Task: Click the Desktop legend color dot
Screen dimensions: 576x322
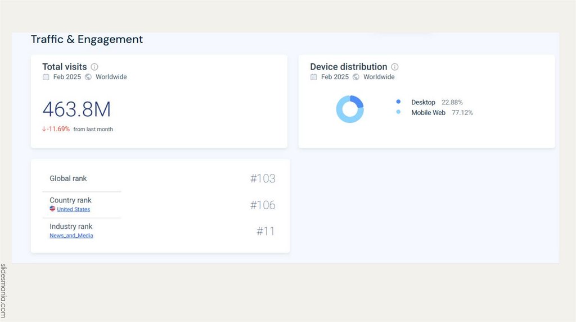Action: coord(398,102)
